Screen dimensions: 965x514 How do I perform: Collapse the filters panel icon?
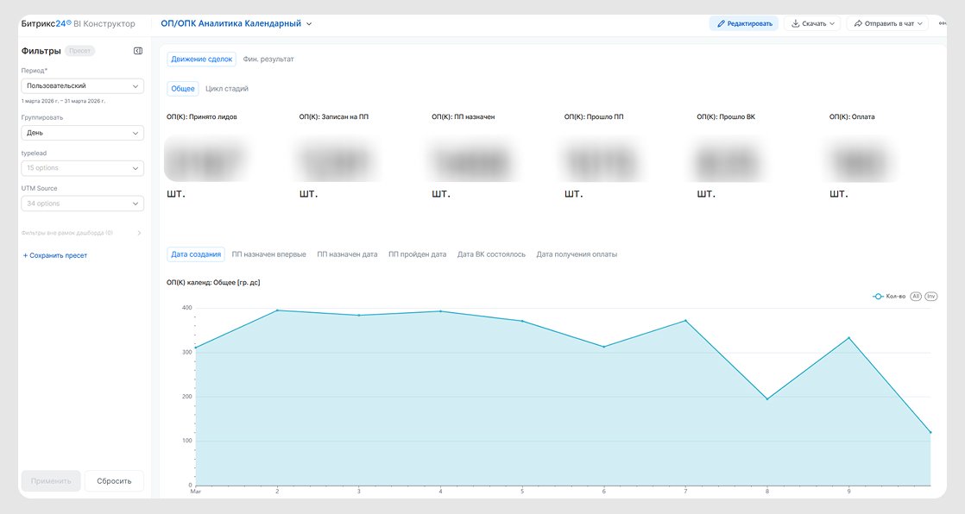tap(138, 51)
